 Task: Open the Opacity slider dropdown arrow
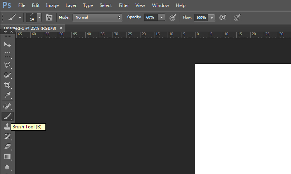pyautogui.click(x=161, y=17)
